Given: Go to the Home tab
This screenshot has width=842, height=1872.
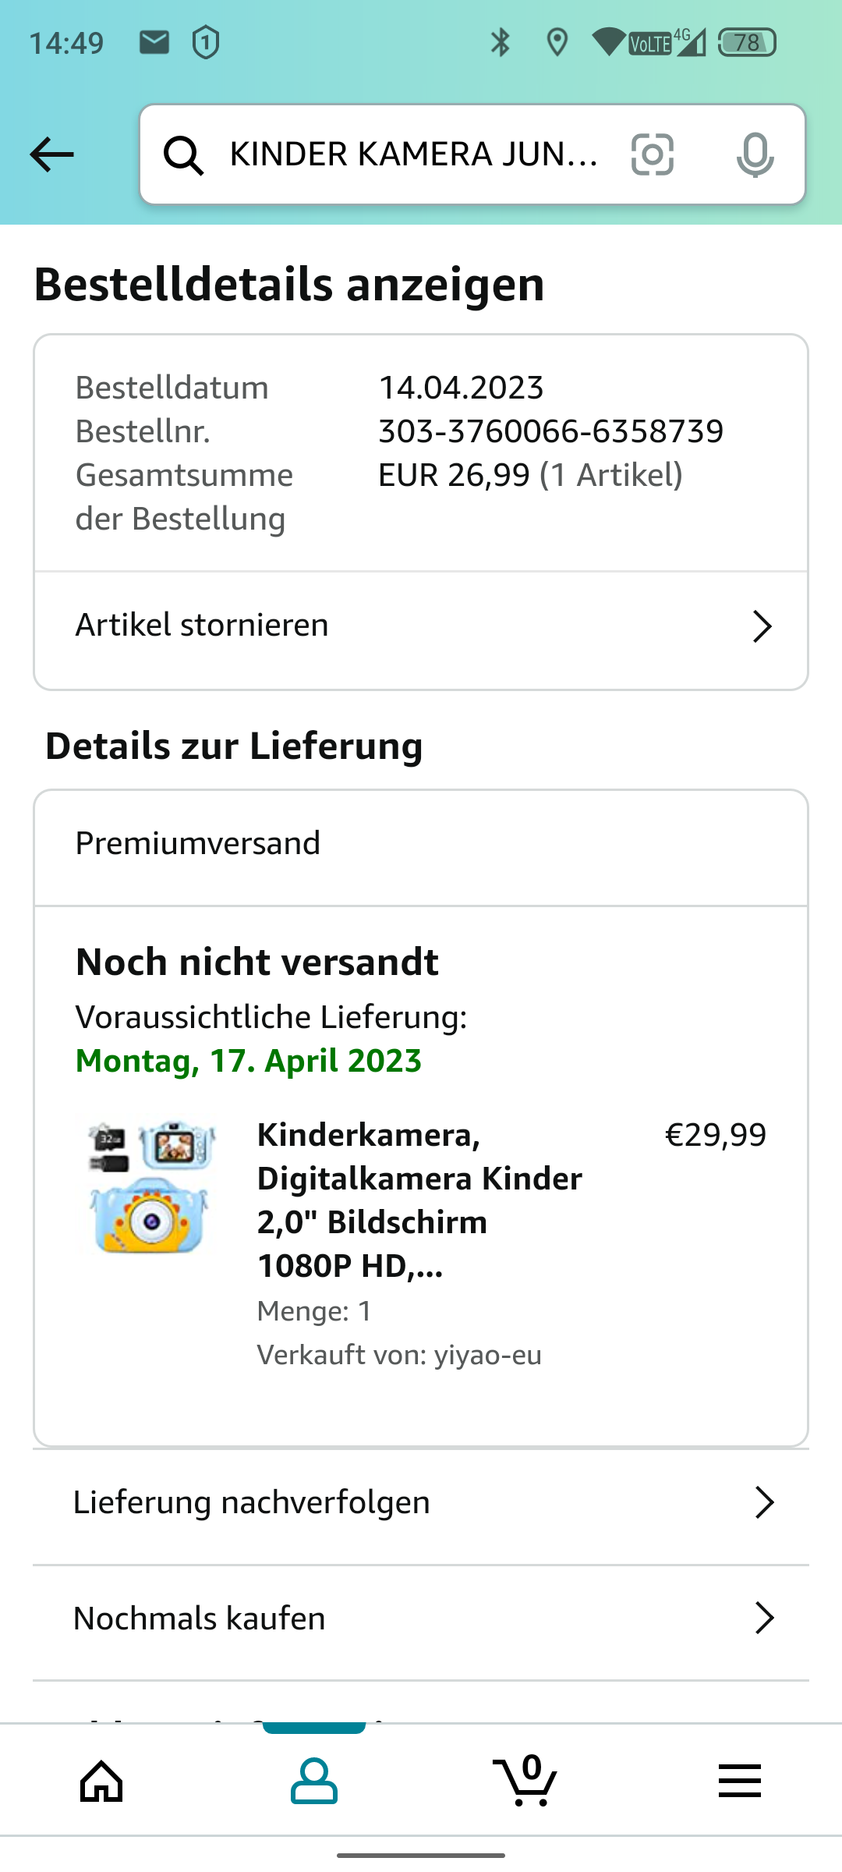Looking at the screenshot, I should tap(102, 1782).
